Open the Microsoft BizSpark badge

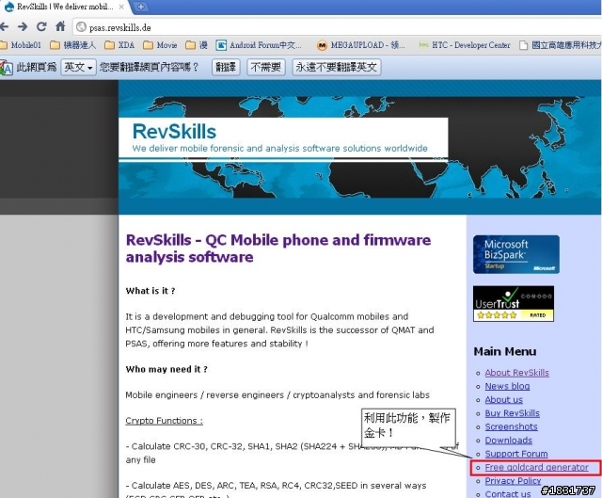click(516, 254)
